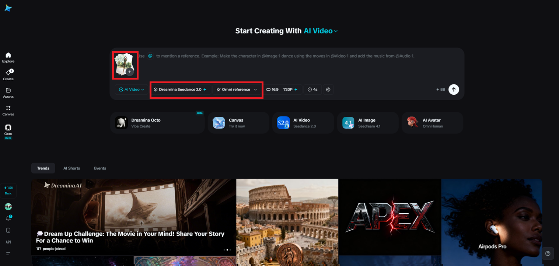Switch to the Trends tab
The height and width of the screenshot is (266, 559).
(43, 168)
